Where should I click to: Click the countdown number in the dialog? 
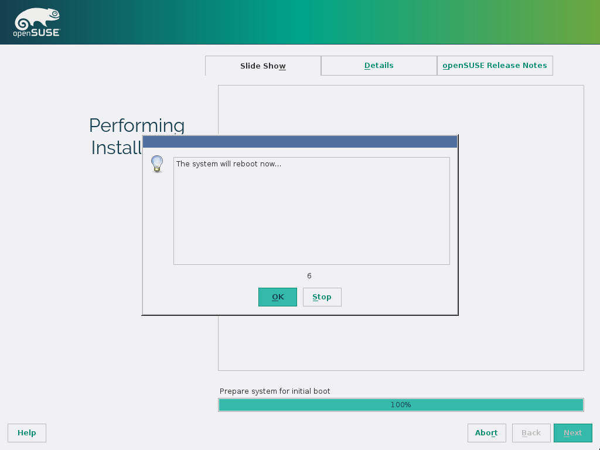(x=309, y=276)
